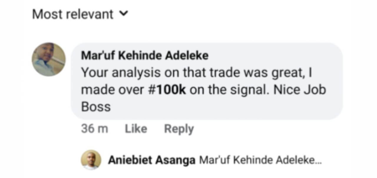Click the word Boss ending the comment
377x178 pixels.
tap(96, 107)
